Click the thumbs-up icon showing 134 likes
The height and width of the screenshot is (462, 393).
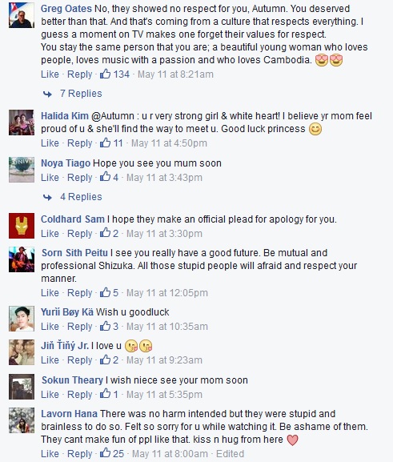[105, 74]
